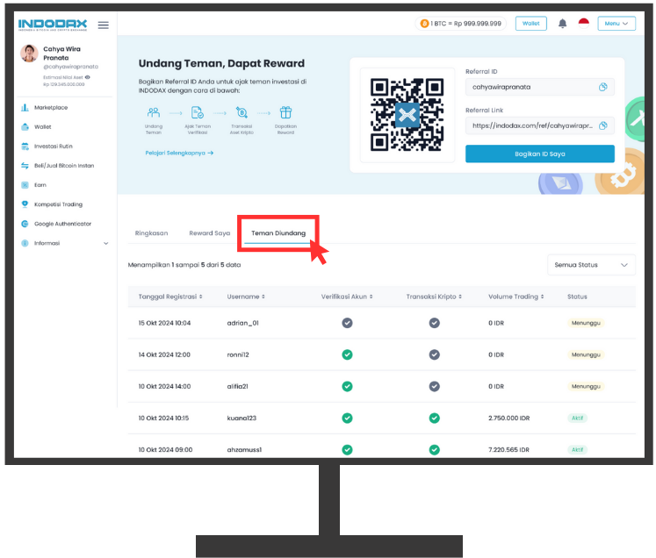
Task: Click the Ajak Teman Verifikasi document icon
Action: tap(198, 112)
